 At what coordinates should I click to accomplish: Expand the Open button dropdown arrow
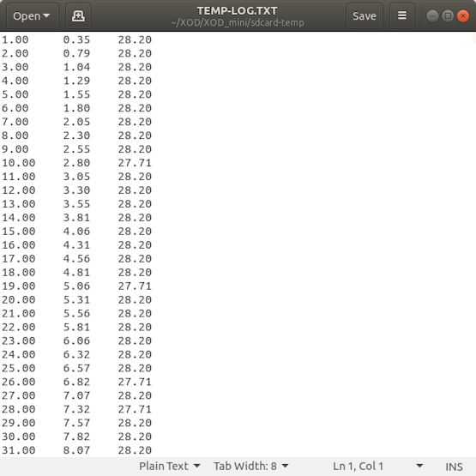(x=46, y=15)
